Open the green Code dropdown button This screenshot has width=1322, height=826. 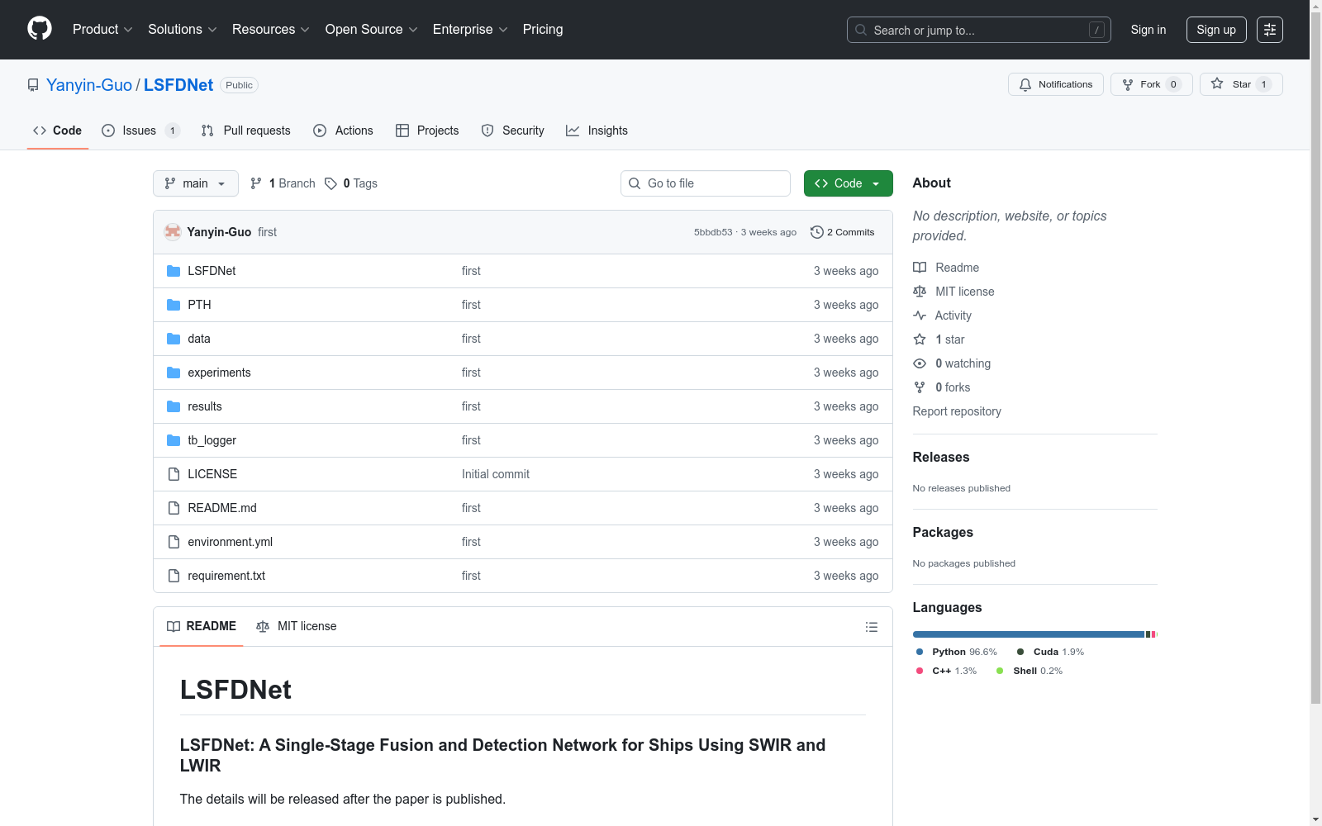point(848,183)
